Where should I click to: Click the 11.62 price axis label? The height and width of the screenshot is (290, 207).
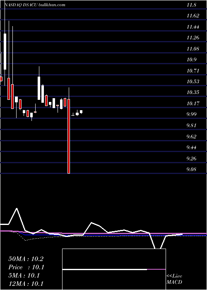pyautogui.click(x=193, y=16)
